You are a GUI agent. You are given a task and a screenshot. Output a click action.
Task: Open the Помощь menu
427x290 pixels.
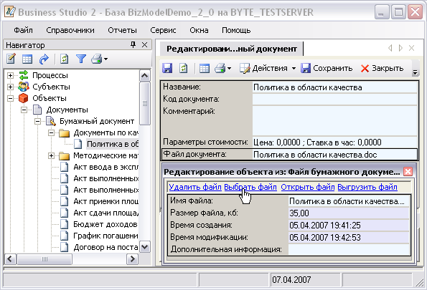236,30
